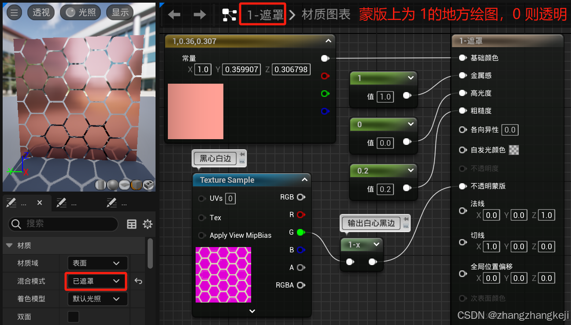Click the graph navigation back arrow
571x325 pixels.
coord(174,14)
